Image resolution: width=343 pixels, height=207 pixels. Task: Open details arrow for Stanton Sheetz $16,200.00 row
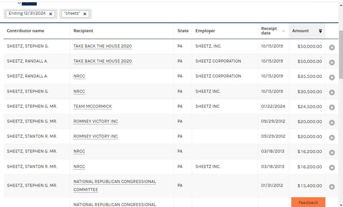[x=332, y=167]
